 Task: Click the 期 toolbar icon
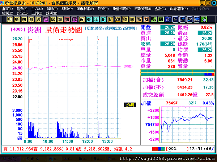(24, 19)
